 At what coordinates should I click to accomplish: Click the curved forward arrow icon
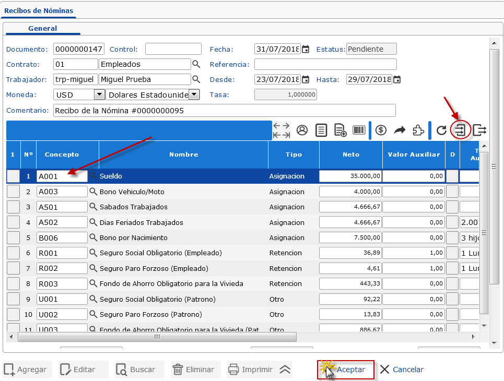400,130
